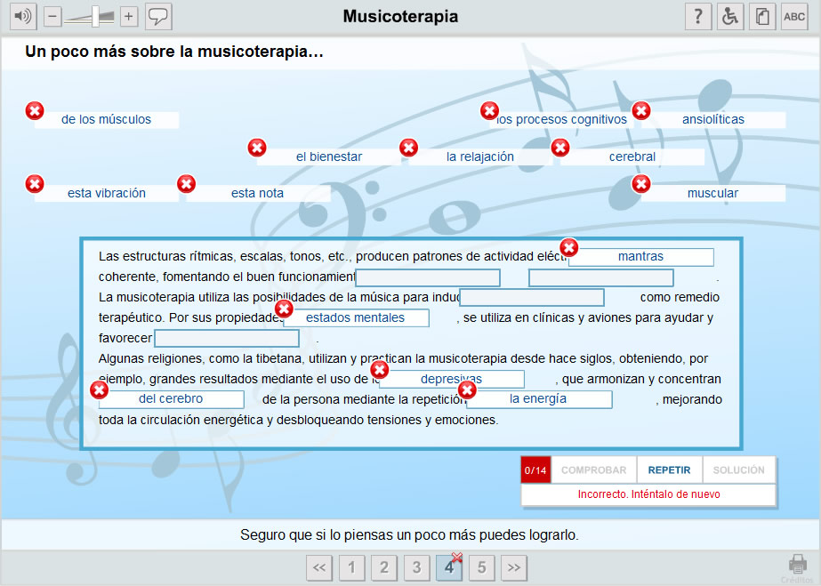
Task: Open accessibility options wheelchair icon
Action: (730, 16)
